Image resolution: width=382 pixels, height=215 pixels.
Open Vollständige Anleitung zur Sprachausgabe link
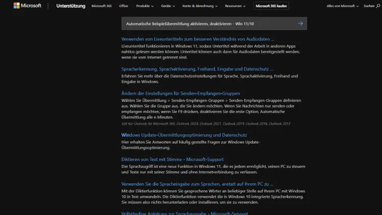coord(184,213)
